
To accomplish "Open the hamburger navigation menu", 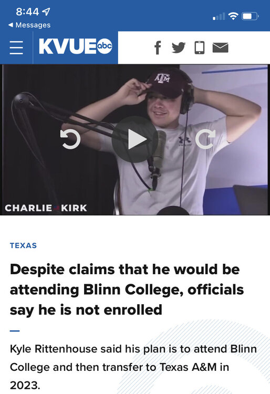I will [16, 47].
